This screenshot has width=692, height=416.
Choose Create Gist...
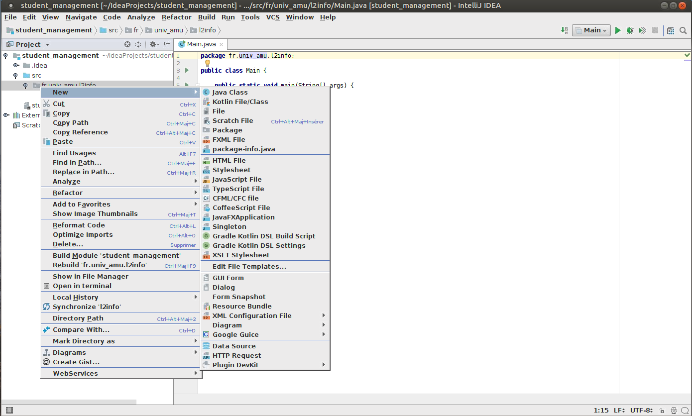[119, 362]
